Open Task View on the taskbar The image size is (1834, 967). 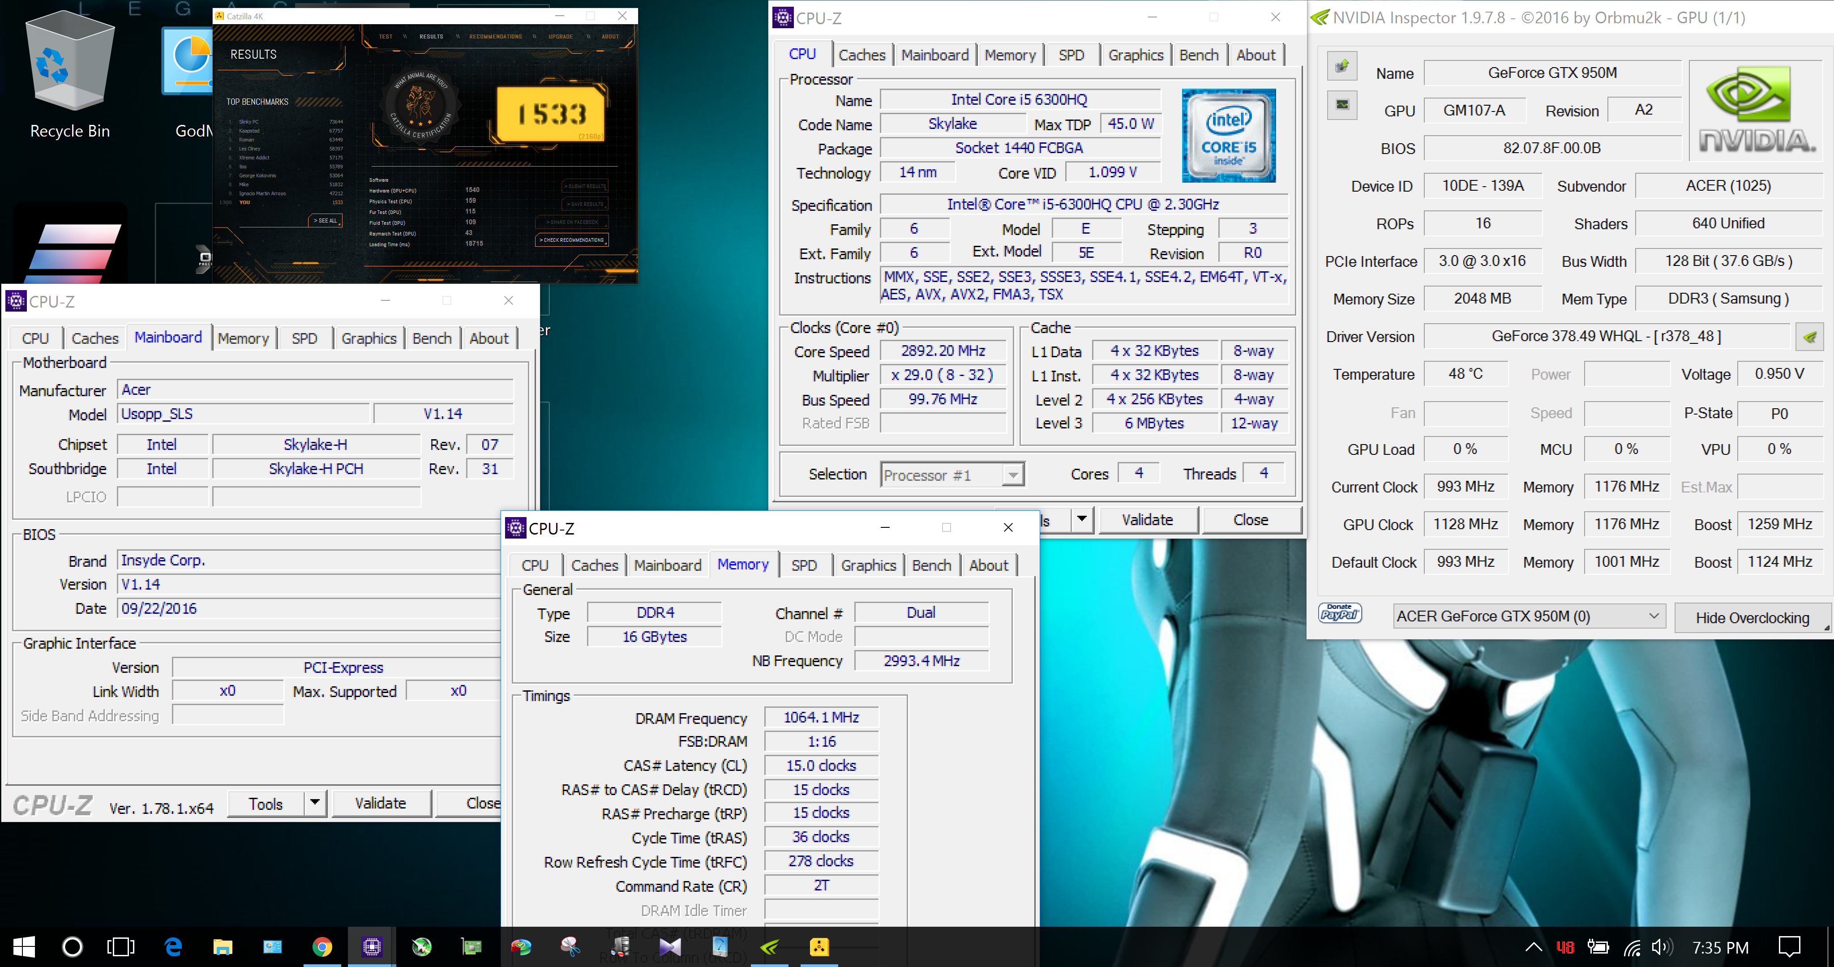(x=121, y=946)
